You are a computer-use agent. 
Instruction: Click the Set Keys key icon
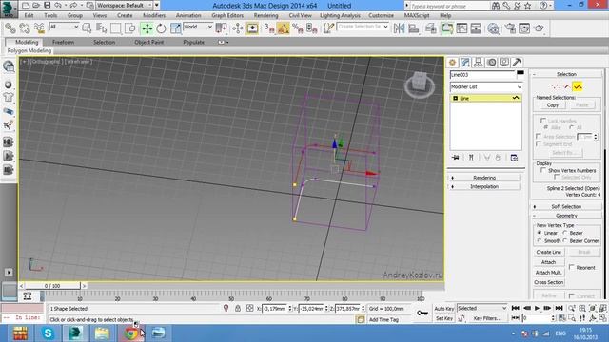point(422,313)
